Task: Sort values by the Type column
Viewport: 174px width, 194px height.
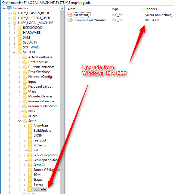Action: [x=126, y=9]
